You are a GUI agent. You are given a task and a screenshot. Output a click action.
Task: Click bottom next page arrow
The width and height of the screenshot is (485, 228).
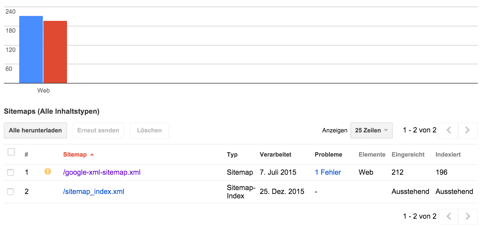[x=468, y=216]
